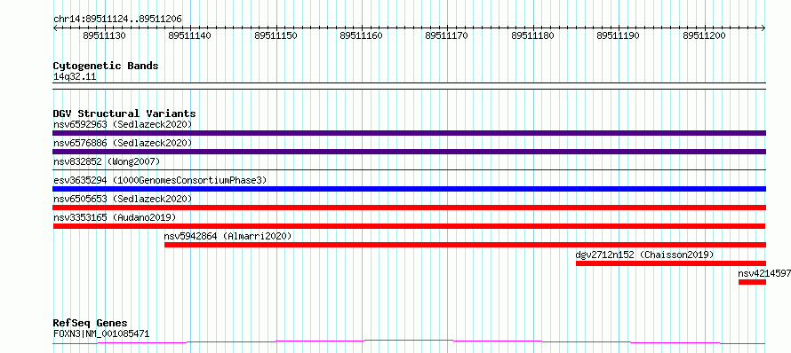Click ruler position 89511170
The width and height of the screenshot is (791, 353).
(447, 36)
